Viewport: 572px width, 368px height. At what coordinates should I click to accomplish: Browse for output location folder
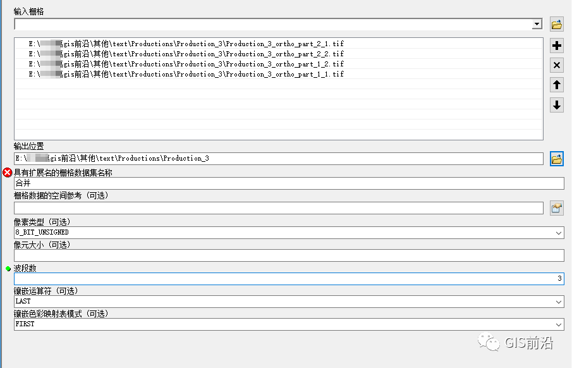pos(557,159)
